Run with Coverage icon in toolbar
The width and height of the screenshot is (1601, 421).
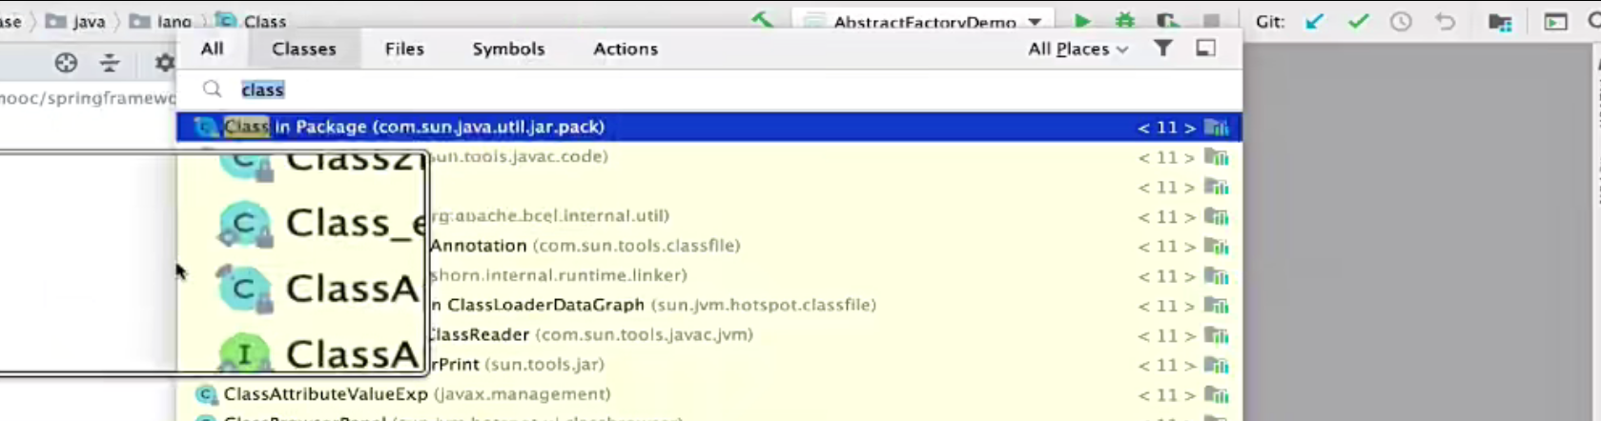point(1167,21)
